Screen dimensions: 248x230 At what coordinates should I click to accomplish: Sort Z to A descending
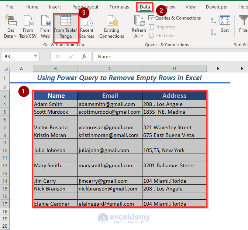tap(213, 32)
